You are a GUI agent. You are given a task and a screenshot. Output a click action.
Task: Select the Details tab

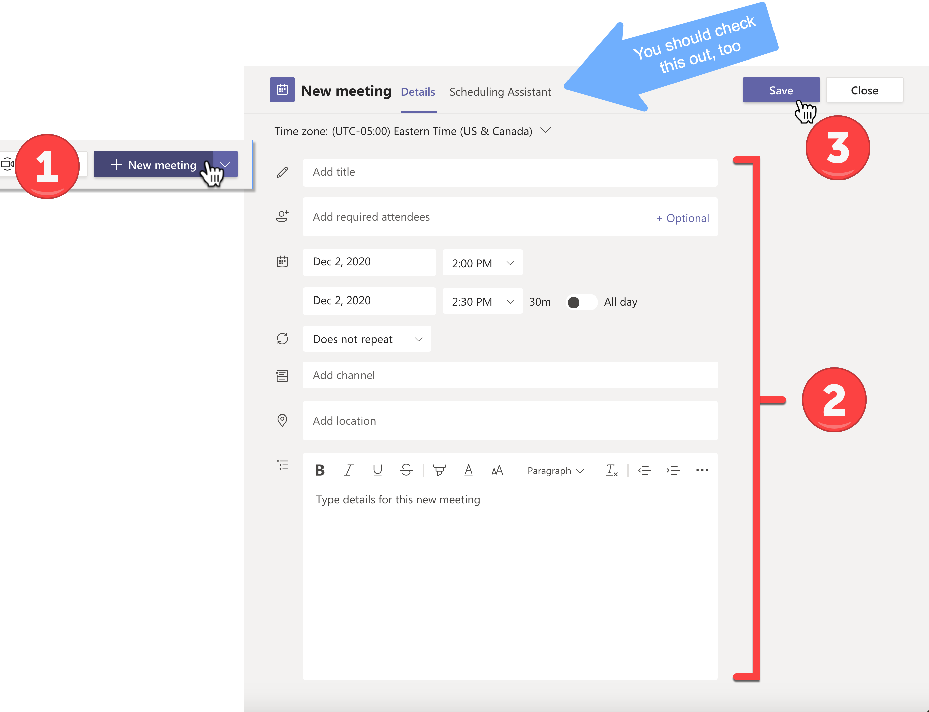point(416,91)
